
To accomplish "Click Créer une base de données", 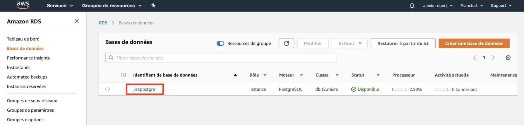I will pyautogui.click(x=474, y=43).
